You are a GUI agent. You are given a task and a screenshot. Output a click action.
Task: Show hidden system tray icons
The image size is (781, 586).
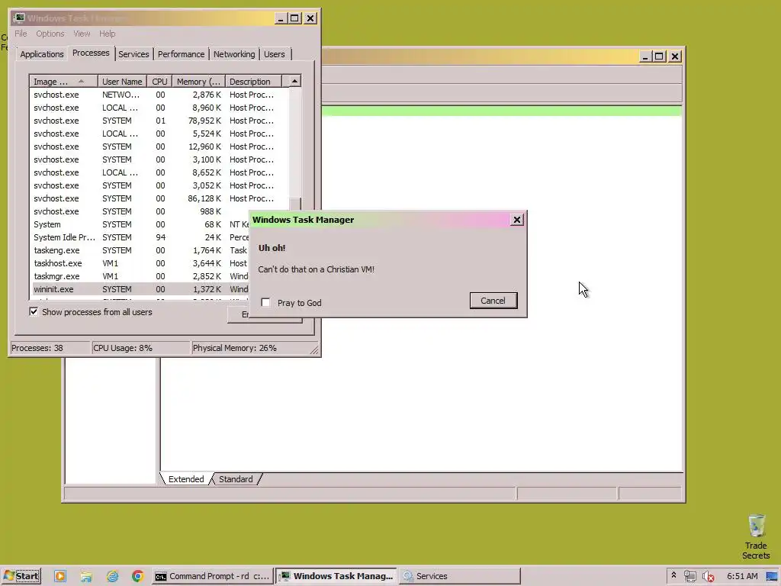(673, 575)
